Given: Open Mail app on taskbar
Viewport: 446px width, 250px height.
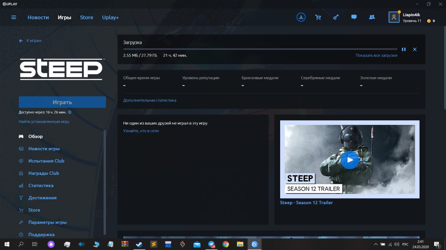Looking at the screenshot, I should (x=197, y=244).
